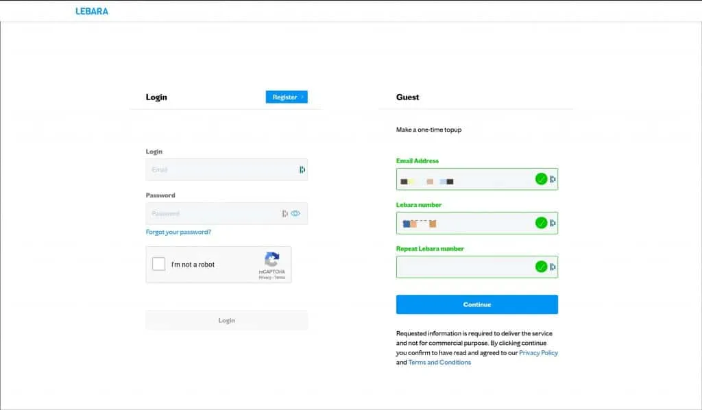
Task: Open the Terms and Conditions link
Action: point(439,362)
